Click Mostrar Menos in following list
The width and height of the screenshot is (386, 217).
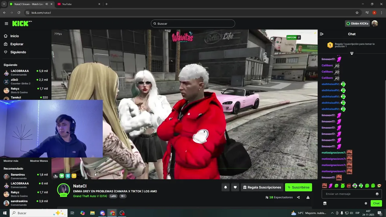[39, 161]
